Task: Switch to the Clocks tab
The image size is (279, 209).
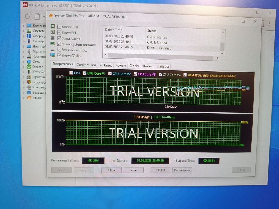Action: [134, 66]
